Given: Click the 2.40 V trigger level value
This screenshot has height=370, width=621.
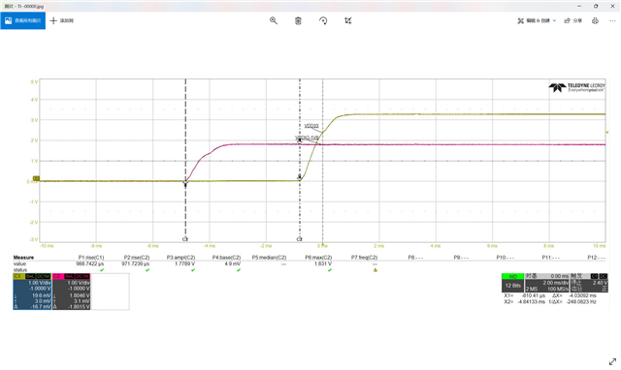Looking at the screenshot, I should click(x=600, y=283).
